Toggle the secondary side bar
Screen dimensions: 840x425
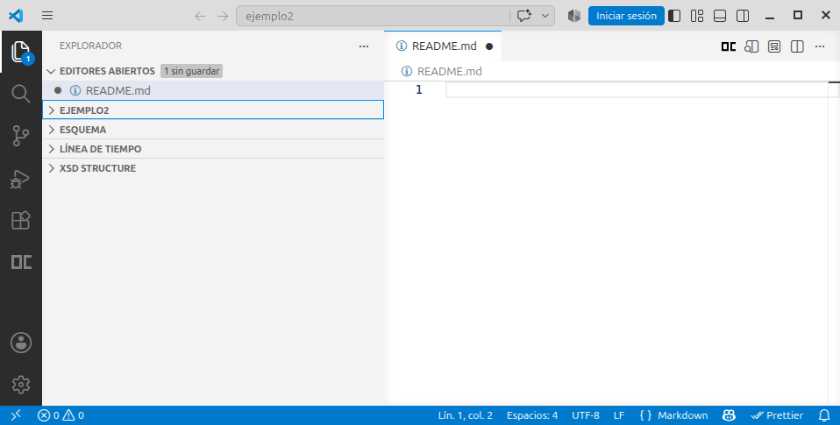tap(743, 16)
